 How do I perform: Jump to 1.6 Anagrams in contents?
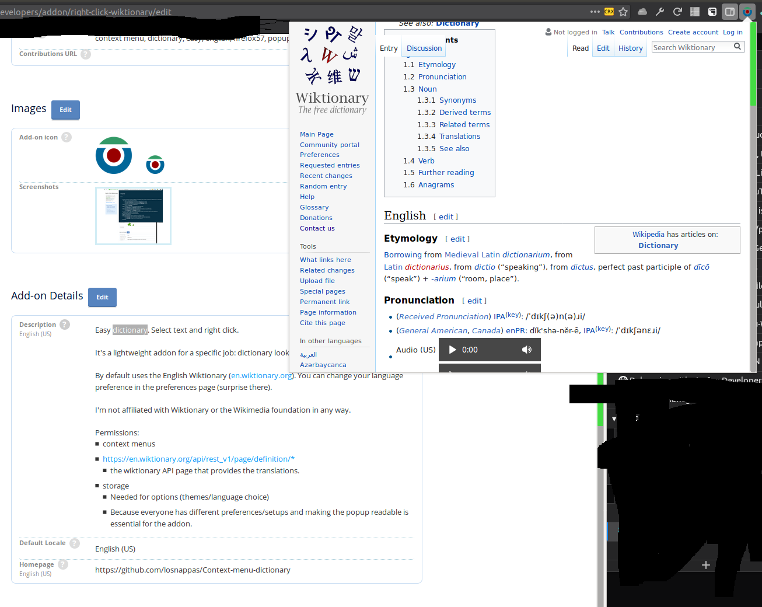pos(429,185)
